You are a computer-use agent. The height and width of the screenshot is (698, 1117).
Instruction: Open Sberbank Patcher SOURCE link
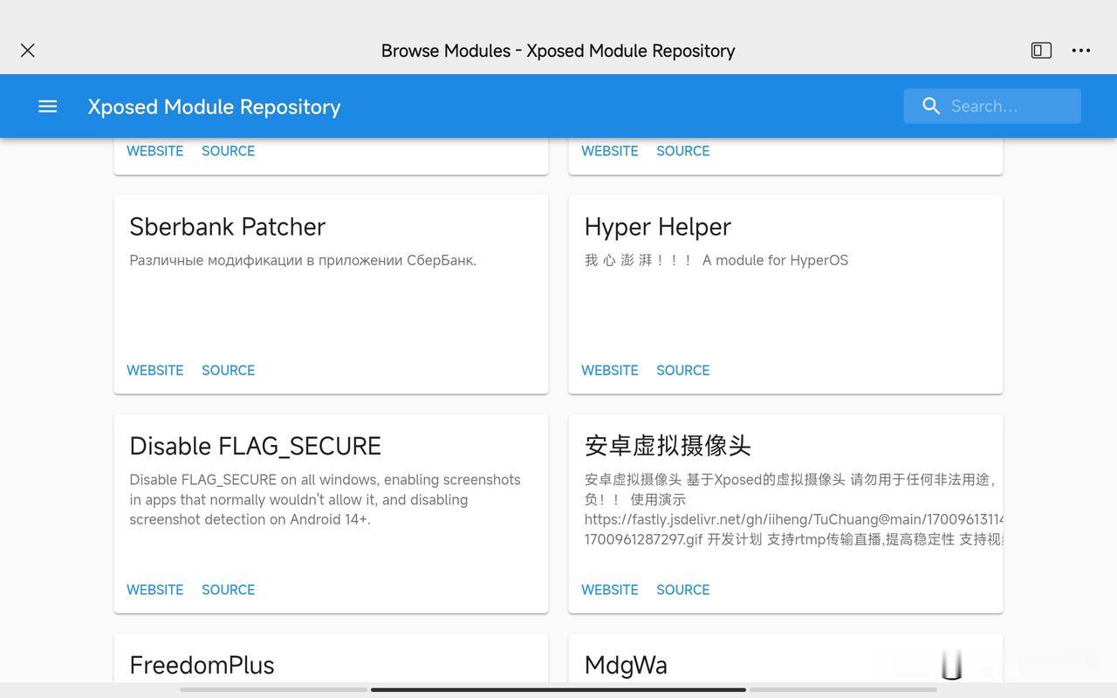point(229,370)
